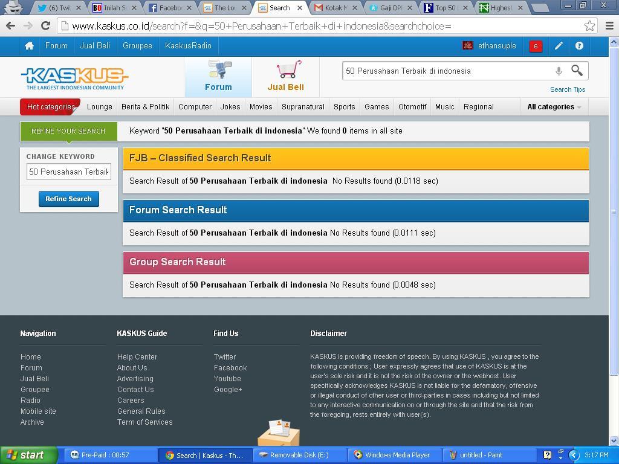Screen dimensions: 619x464
Task: Open the Careers footer link
Action: [x=131, y=400]
